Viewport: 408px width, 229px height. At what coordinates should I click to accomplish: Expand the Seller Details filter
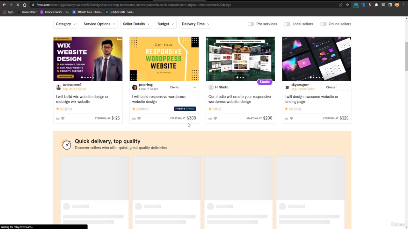136,24
